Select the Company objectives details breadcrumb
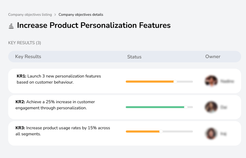The image size is (246, 158). (x=81, y=15)
